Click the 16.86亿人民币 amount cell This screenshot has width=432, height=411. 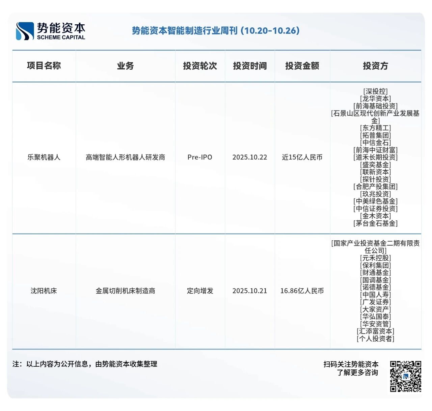point(302,291)
